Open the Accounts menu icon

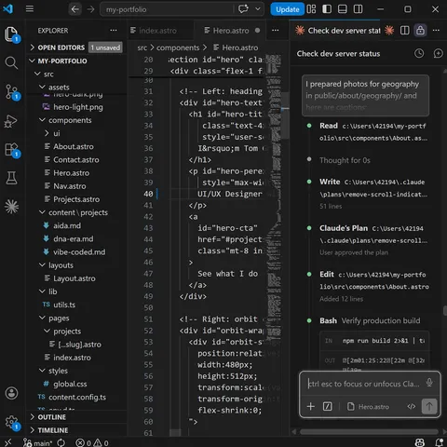pos(12,393)
